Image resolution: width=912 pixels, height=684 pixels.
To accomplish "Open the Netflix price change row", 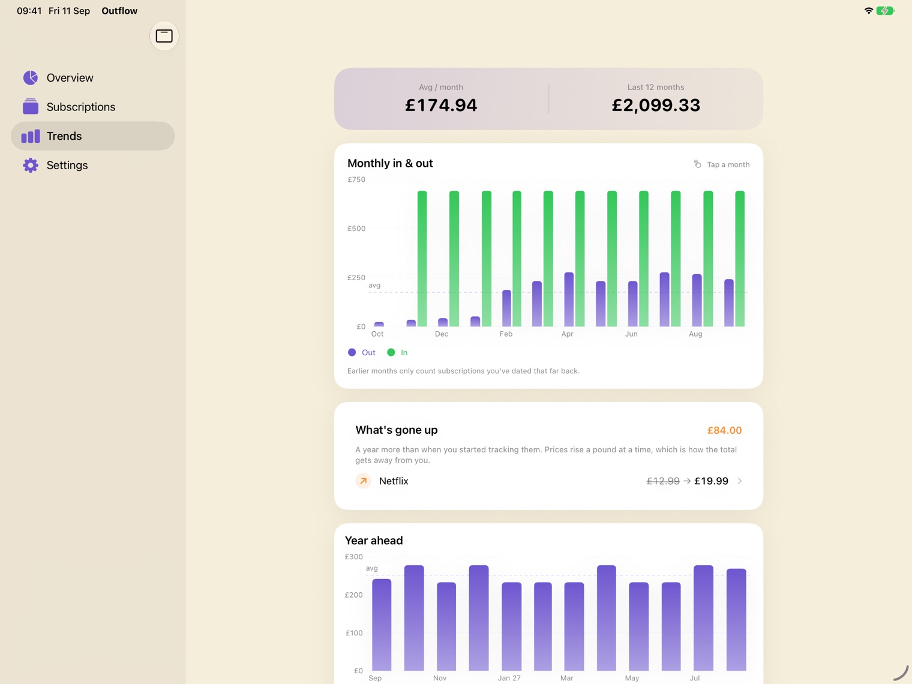I will (x=549, y=481).
